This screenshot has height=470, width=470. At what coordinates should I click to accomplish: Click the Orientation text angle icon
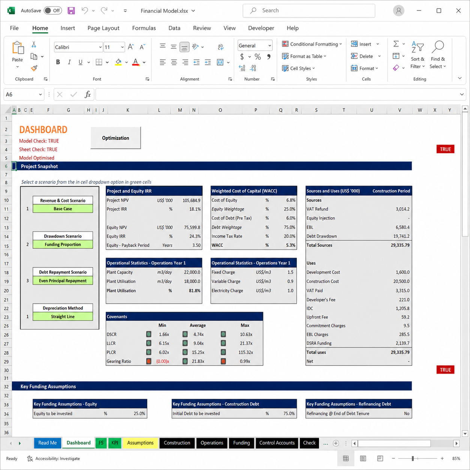[x=195, y=47]
